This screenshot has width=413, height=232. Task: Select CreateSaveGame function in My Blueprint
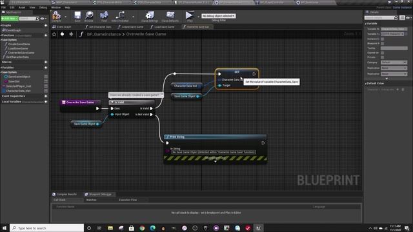tap(19, 44)
